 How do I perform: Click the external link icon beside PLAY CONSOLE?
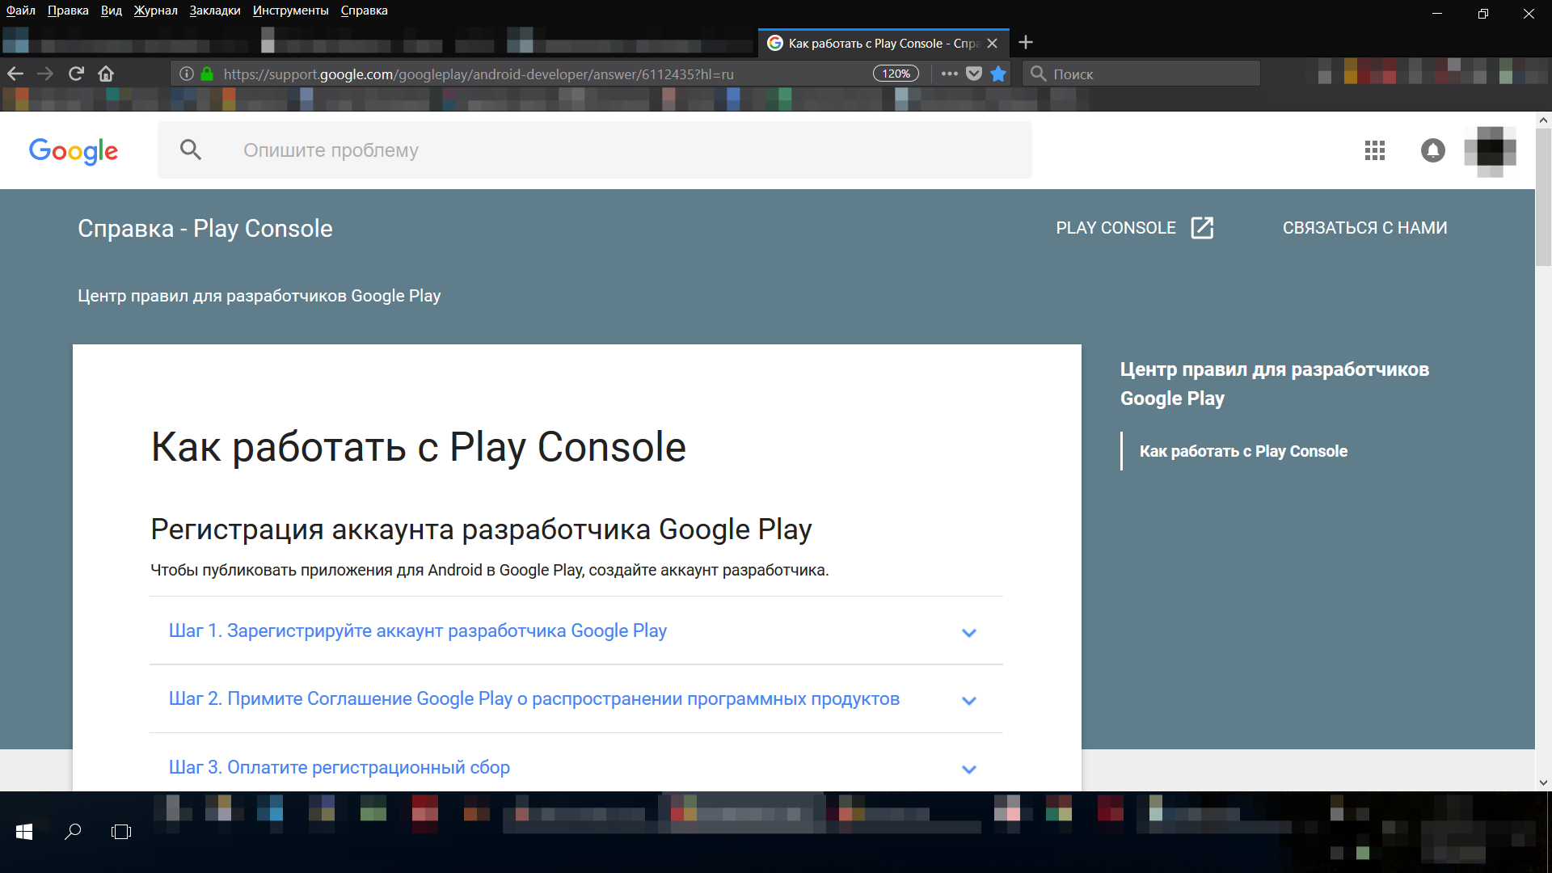[x=1202, y=228]
